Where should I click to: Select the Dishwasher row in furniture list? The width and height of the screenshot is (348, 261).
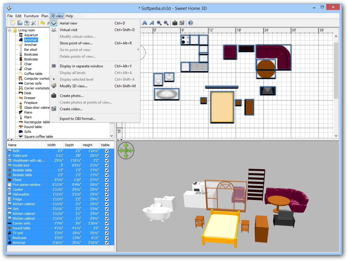click(60, 195)
